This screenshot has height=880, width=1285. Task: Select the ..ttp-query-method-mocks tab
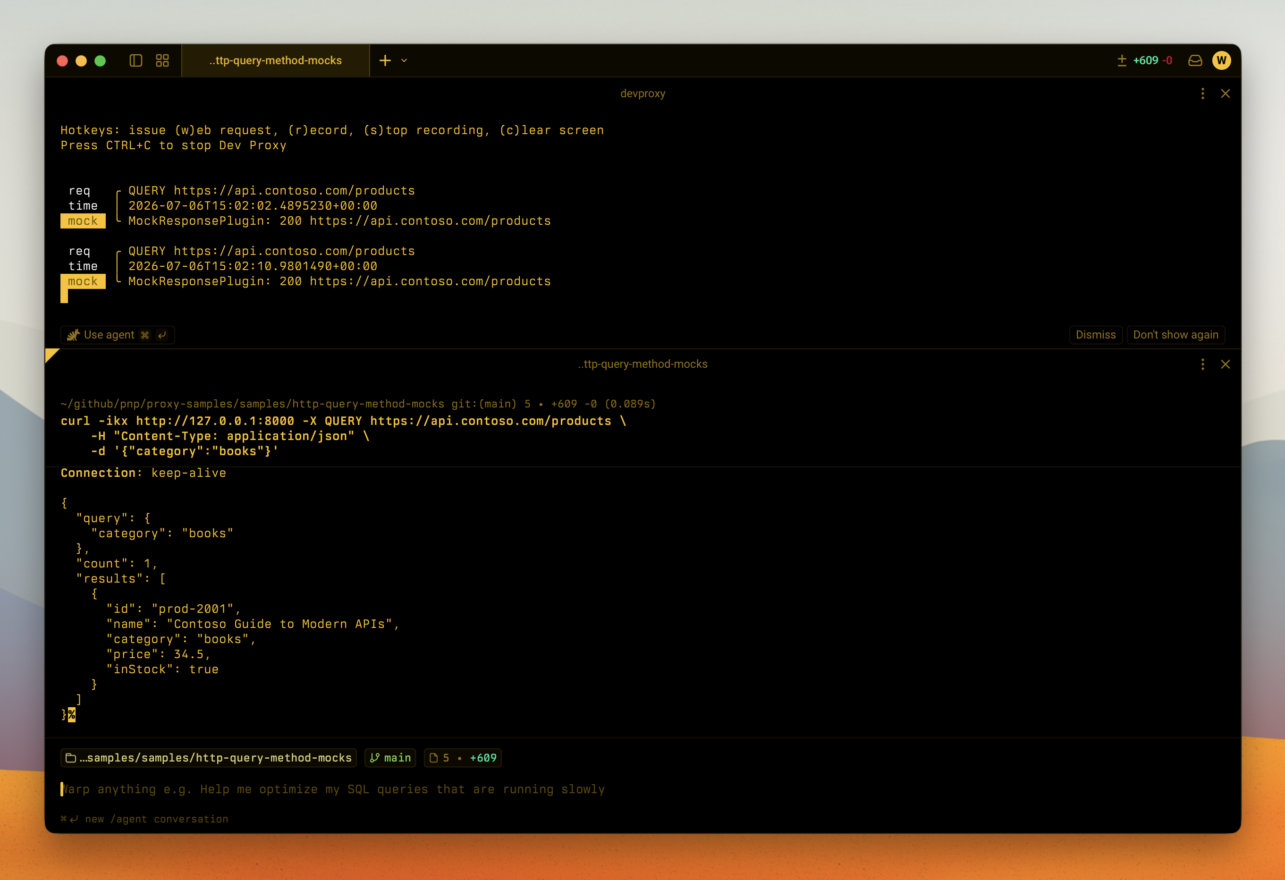coord(275,60)
